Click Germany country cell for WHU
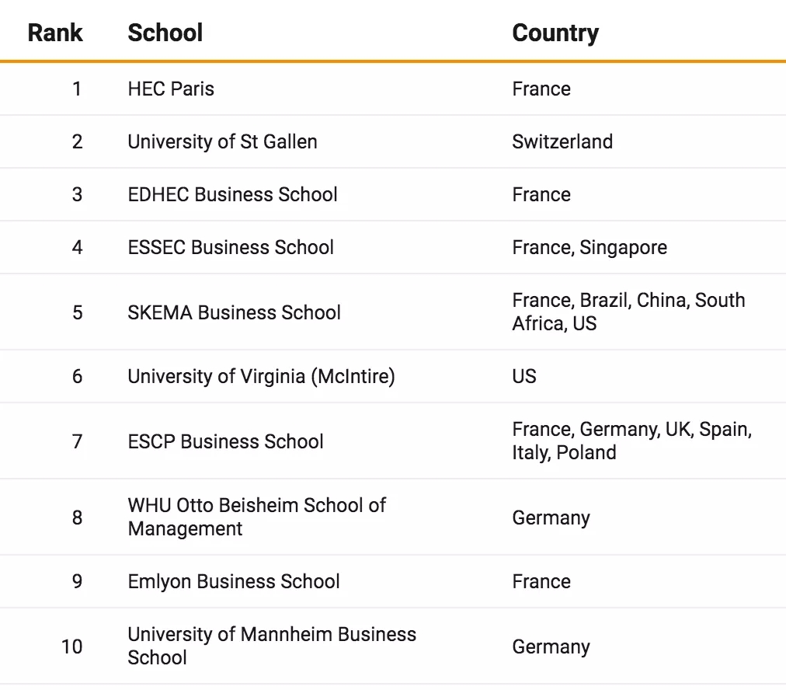 551,518
